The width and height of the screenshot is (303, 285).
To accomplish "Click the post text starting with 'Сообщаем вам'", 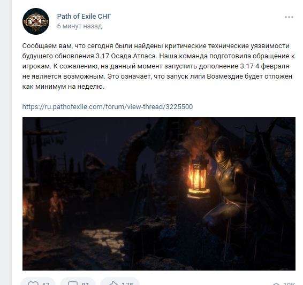I will 158,66.
